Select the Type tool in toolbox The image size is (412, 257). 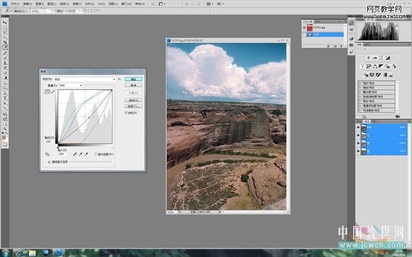tap(5, 98)
